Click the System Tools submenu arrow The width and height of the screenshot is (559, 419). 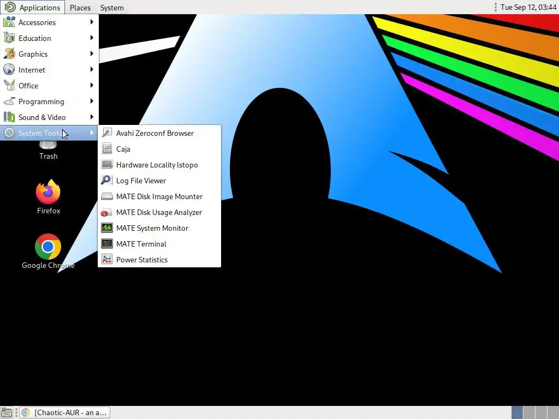click(x=92, y=133)
